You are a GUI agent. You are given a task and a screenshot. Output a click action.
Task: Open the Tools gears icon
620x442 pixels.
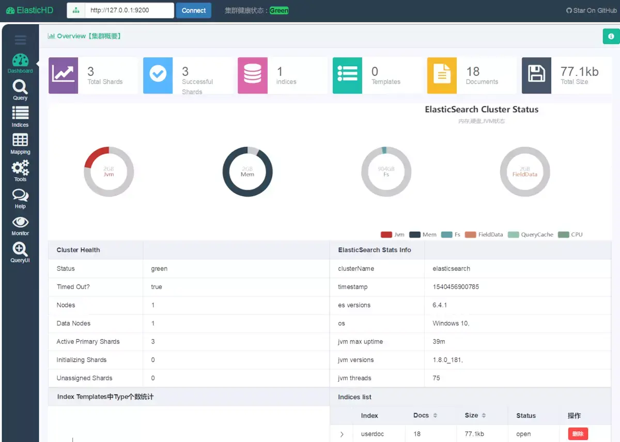click(x=20, y=167)
